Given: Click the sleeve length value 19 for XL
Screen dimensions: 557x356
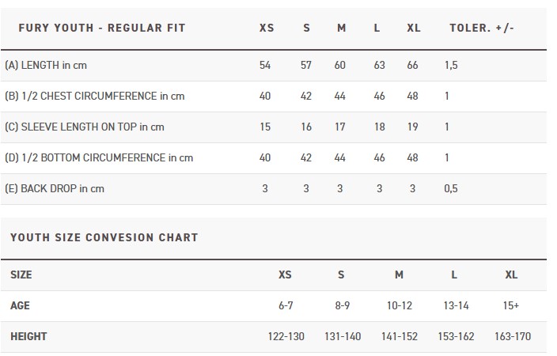Looking at the screenshot, I should click(412, 127).
